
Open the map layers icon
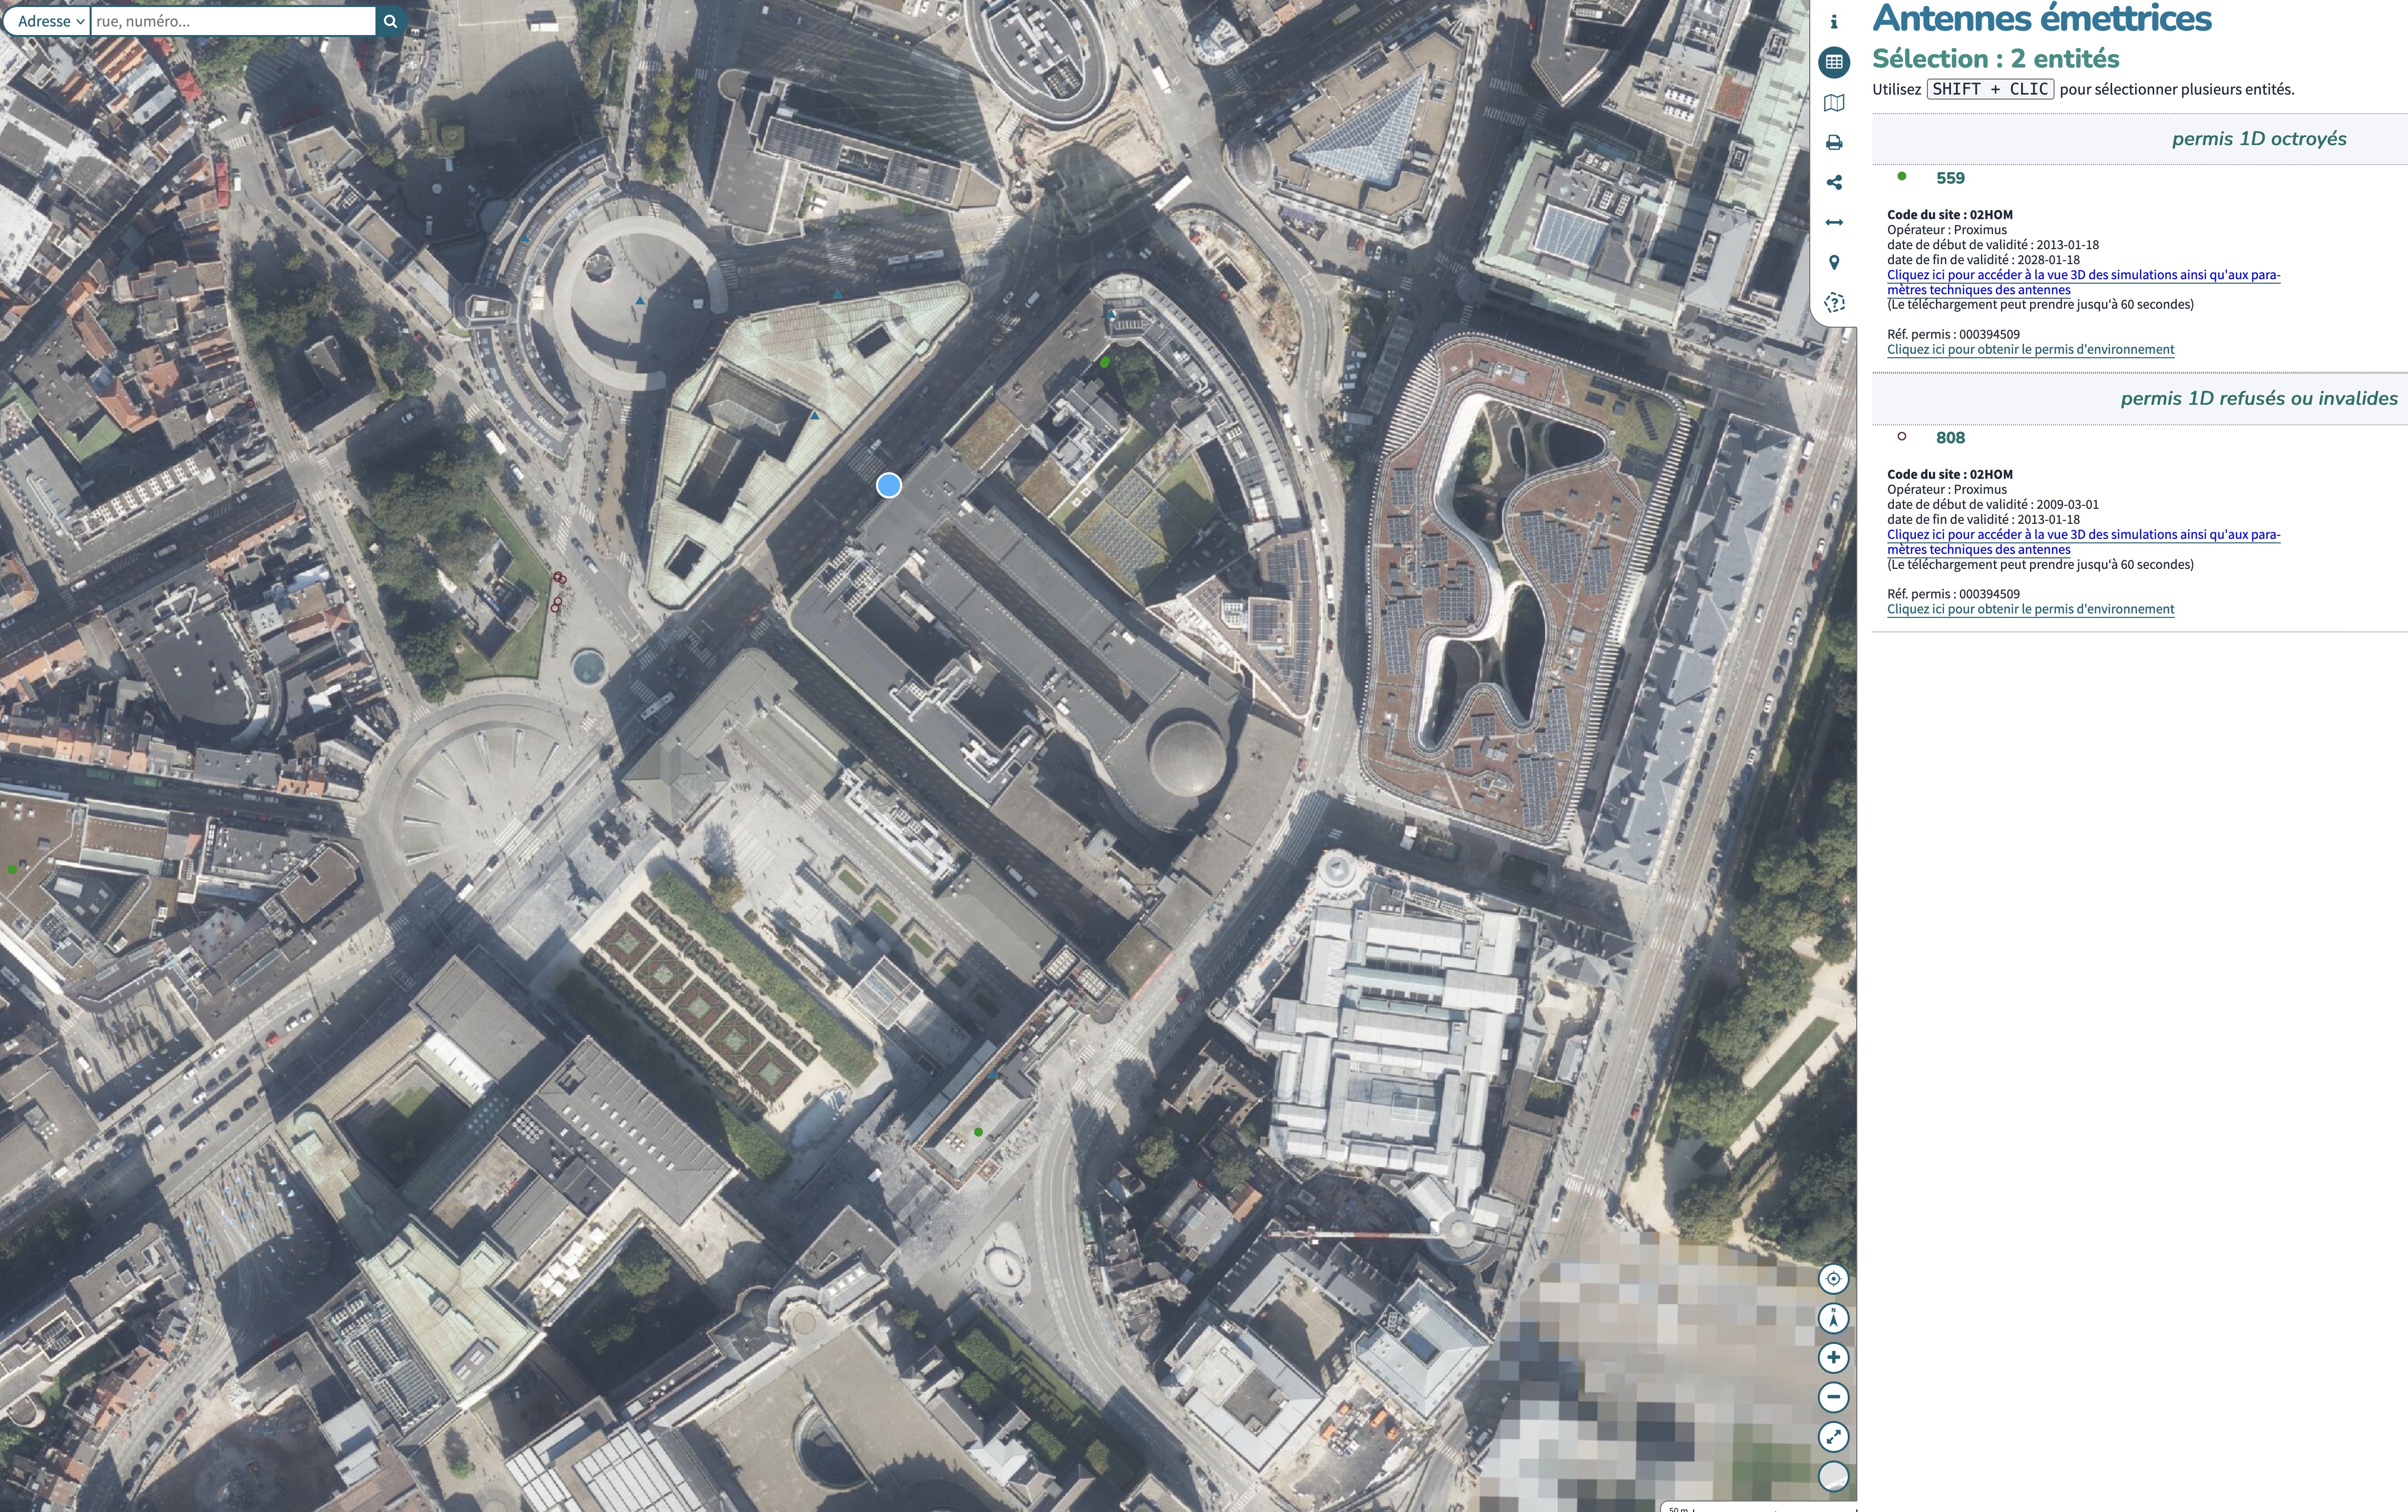[1833, 103]
